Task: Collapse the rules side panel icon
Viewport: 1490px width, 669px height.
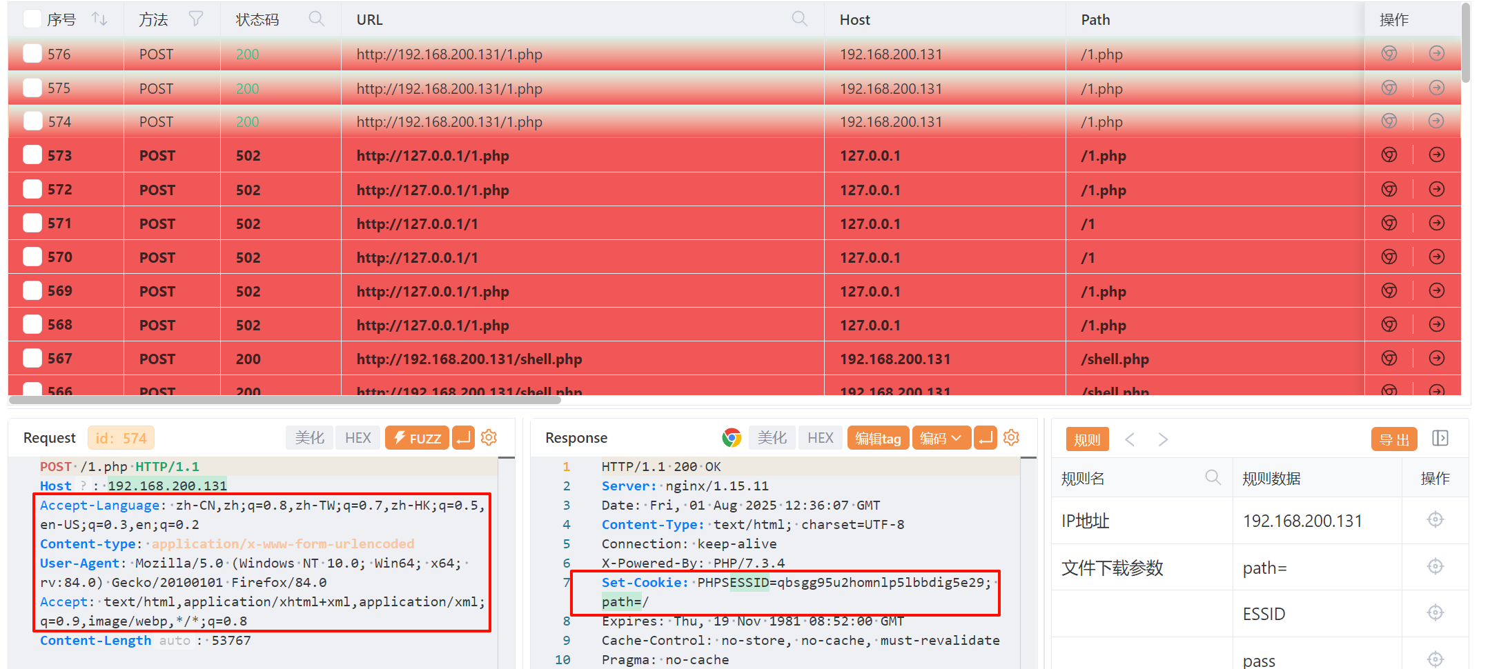Action: tap(1440, 439)
